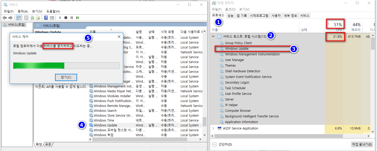The image size is (377, 151).
Task: Click the ASDF Service Application icon
Action: pyautogui.click(x=219, y=128)
